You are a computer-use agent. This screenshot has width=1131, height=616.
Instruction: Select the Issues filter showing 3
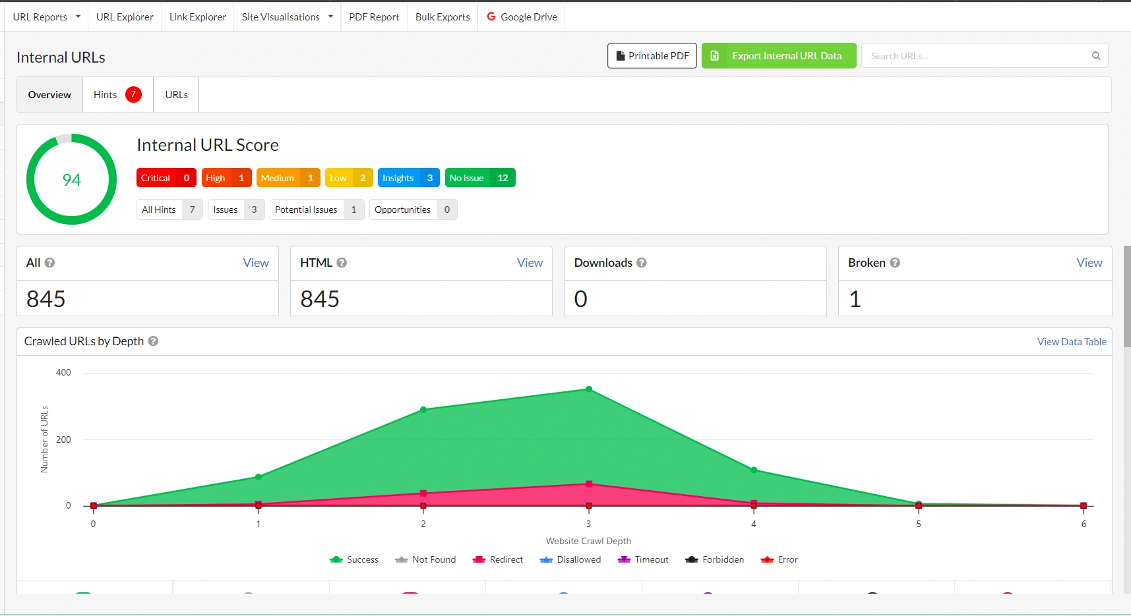tap(235, 210)
